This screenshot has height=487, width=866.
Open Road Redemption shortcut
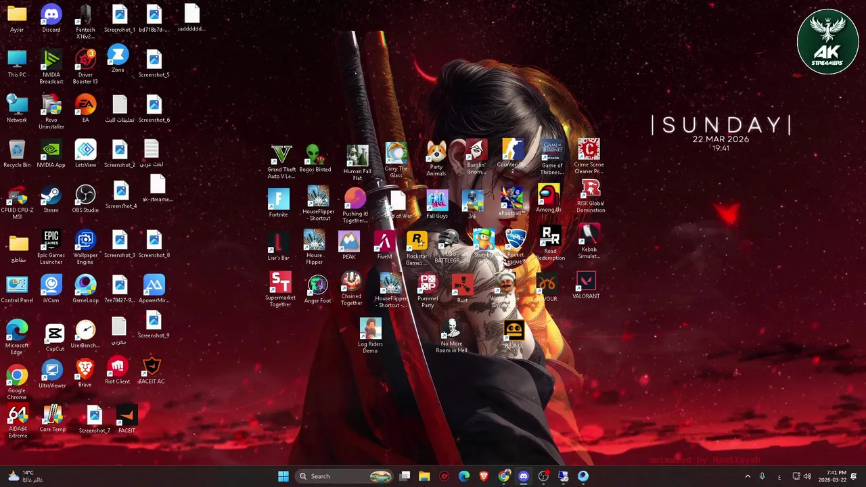pos(550,244)
